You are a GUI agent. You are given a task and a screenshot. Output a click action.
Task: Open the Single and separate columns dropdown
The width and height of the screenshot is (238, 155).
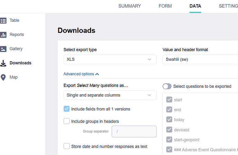point(110,95)
